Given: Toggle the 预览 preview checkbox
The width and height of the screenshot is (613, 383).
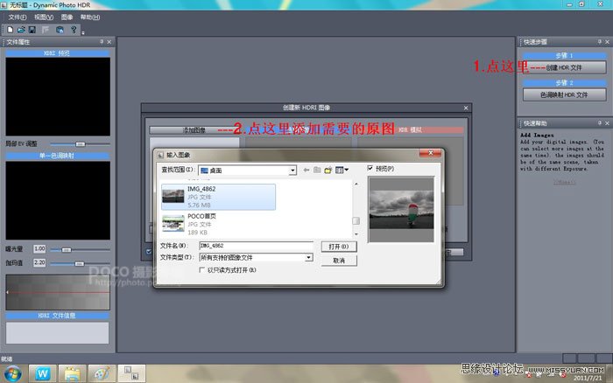Looking at the screenshot, I should (x=370, y=168).
